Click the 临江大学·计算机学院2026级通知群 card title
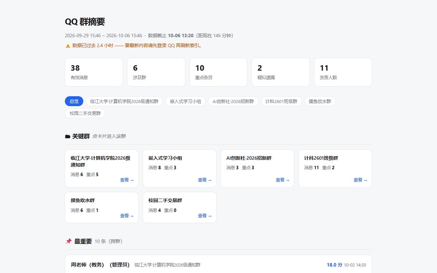This screenshot has height=273, width=437. pos(100,161)
